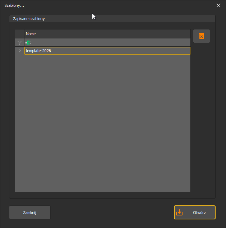The width and height of the screenshot is (226, 228).
Task: Click the empty grid area below template-2026
Action: click(x=103, y=123)
